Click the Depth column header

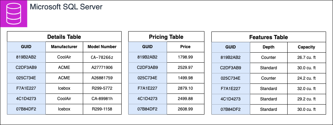click(269, 47)
